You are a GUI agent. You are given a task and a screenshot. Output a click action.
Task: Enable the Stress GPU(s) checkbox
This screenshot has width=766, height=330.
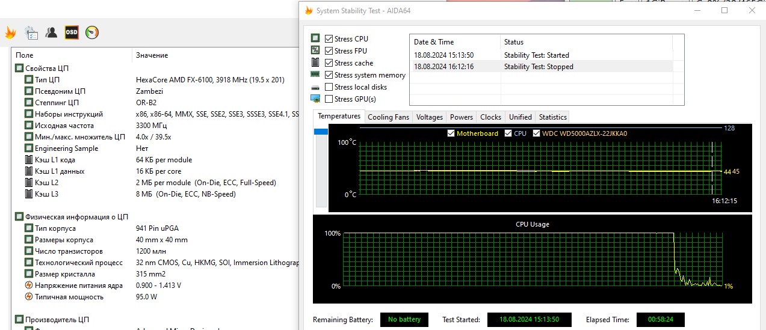pos(329,99)
